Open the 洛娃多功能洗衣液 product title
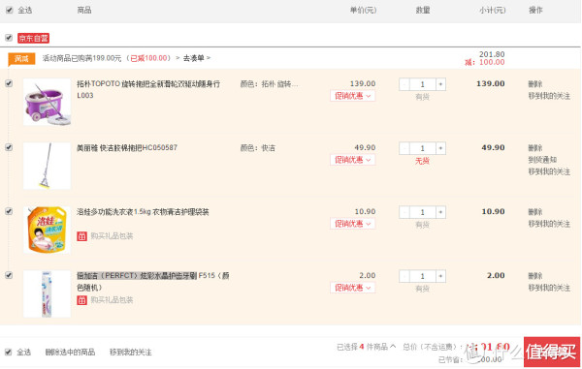 pyautogui.click(x=143, y=212)
